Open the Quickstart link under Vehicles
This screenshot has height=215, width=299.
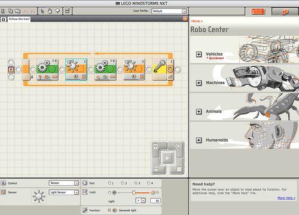216,58
